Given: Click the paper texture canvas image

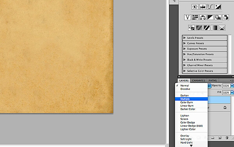Looking at the screenshot, I should click(x=57, y=56).
